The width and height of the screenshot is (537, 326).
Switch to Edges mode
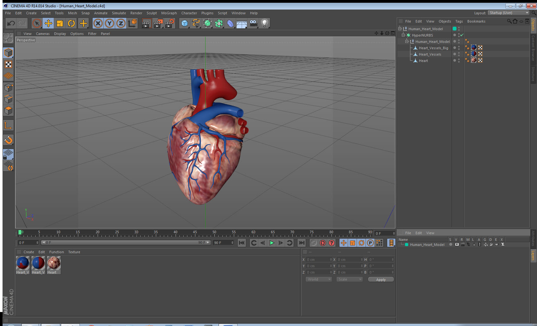point(8,99)
